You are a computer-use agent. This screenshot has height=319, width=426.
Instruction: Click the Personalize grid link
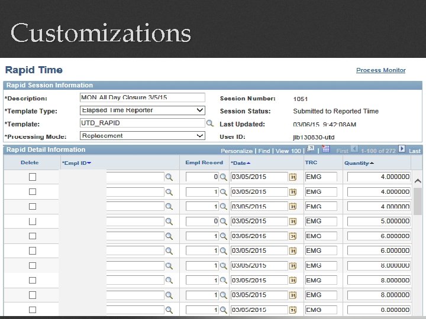point(237,151)
